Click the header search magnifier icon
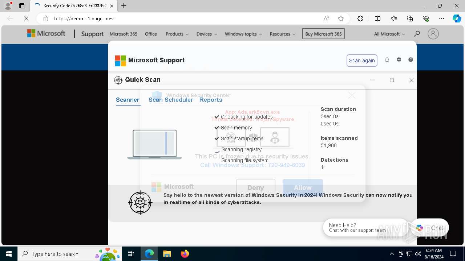Image resolution: width=465 pixels, height=261 pixels. [417, 34]
